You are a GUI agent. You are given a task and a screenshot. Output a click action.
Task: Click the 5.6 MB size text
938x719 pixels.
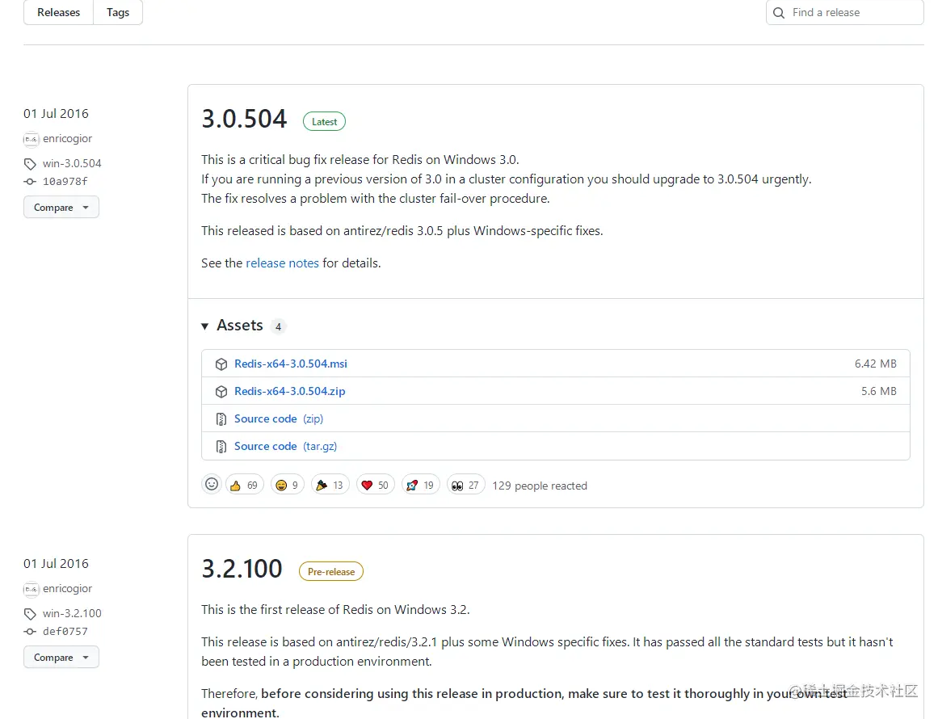click(879, 391)
